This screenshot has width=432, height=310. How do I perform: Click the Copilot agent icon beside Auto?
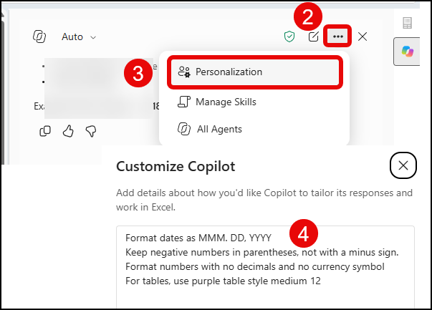click(39, 37)
